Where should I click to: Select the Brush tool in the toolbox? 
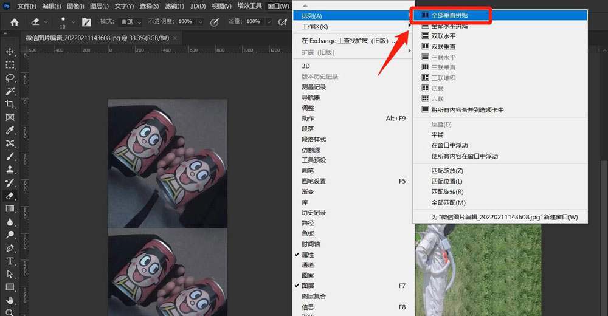tap(10, 157)
